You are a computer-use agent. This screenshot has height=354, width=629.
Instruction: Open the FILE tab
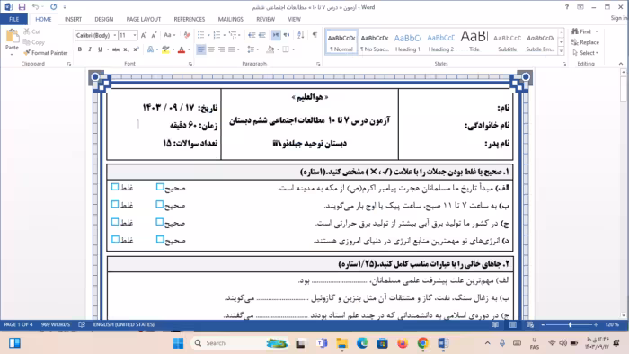click(x=14, y=19)
